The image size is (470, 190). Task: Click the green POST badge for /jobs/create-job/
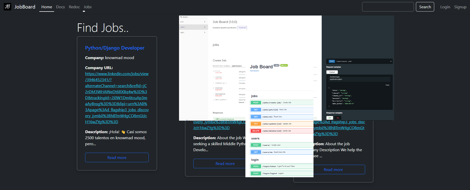coord(256,103)
